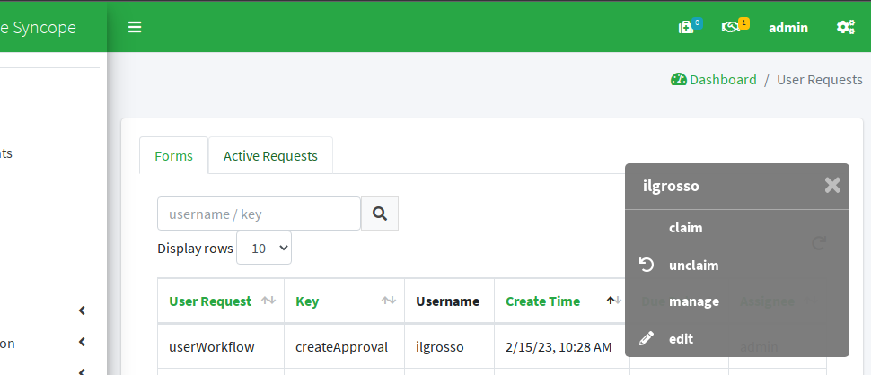The width and height of the screenshot is (871, 375).
Task: Switch to the Forms tab
Action: click(x=174, y=156)
